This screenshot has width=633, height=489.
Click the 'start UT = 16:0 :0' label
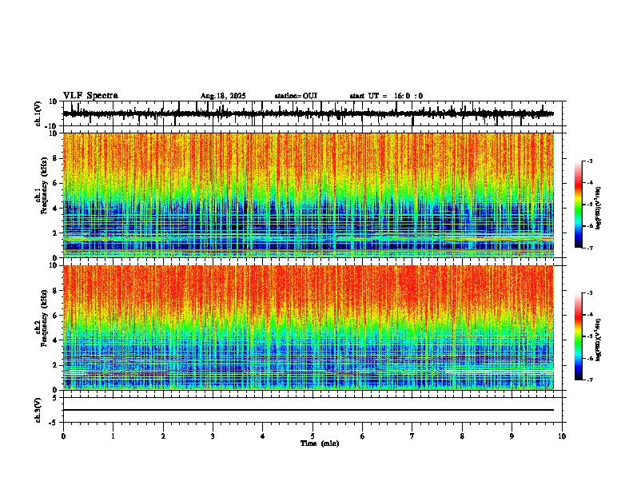tap(386, 96)
